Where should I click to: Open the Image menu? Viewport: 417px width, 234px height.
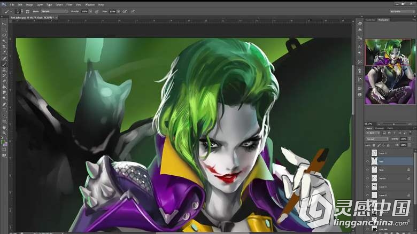point(29,5)
